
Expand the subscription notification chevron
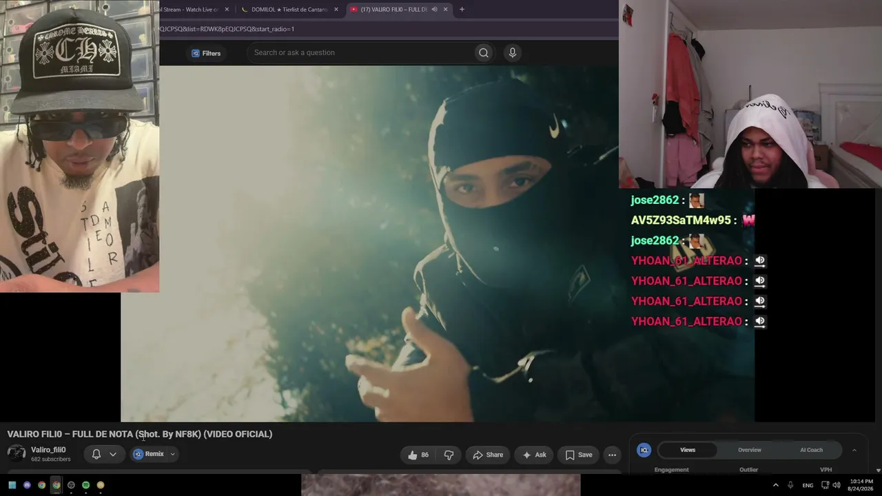113,455
